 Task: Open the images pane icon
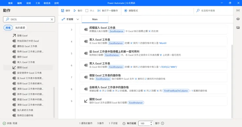pos(238,28)
